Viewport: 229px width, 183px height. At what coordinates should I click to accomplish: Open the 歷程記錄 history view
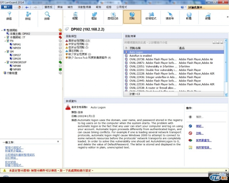(x=113, y=16)
